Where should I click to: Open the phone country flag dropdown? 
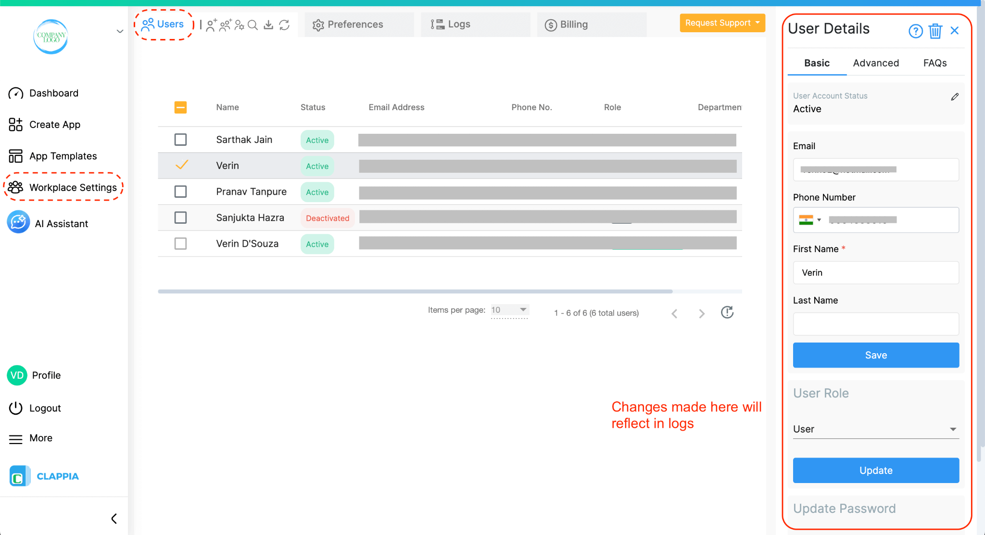click(x=810, y=220)
